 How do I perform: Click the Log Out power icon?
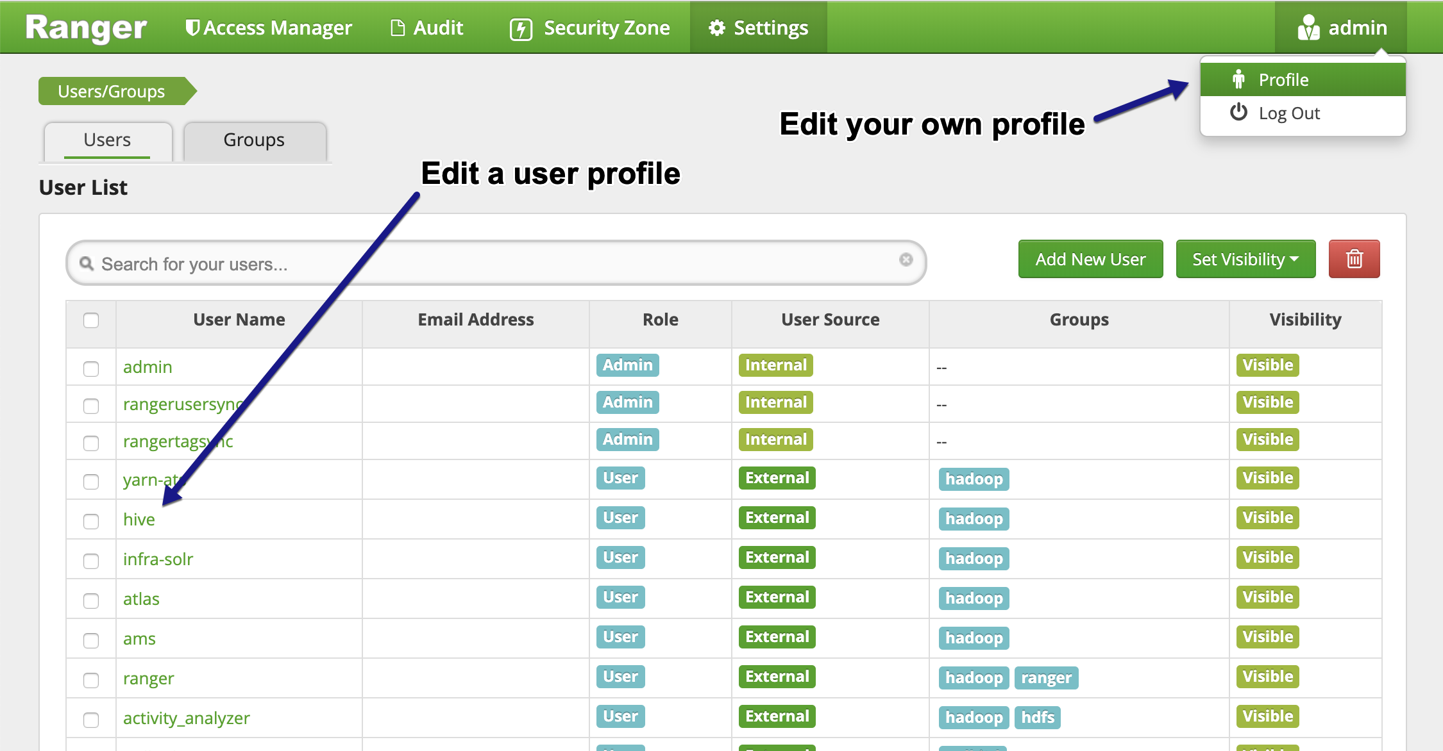click(x=1238, y=113)
